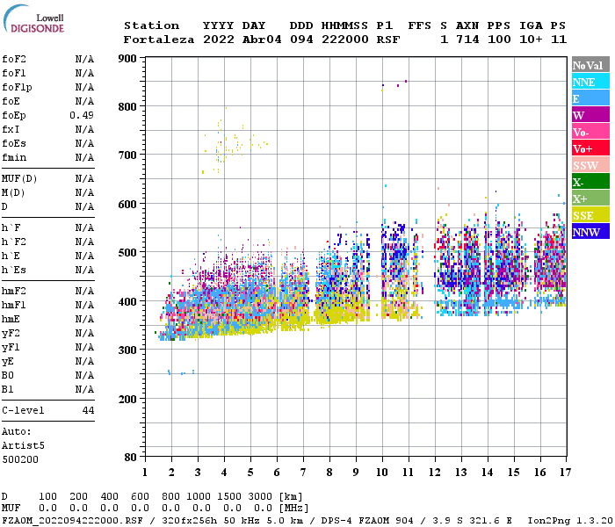
Task: Click the MUF(D) parameter label
Action: 19,179
